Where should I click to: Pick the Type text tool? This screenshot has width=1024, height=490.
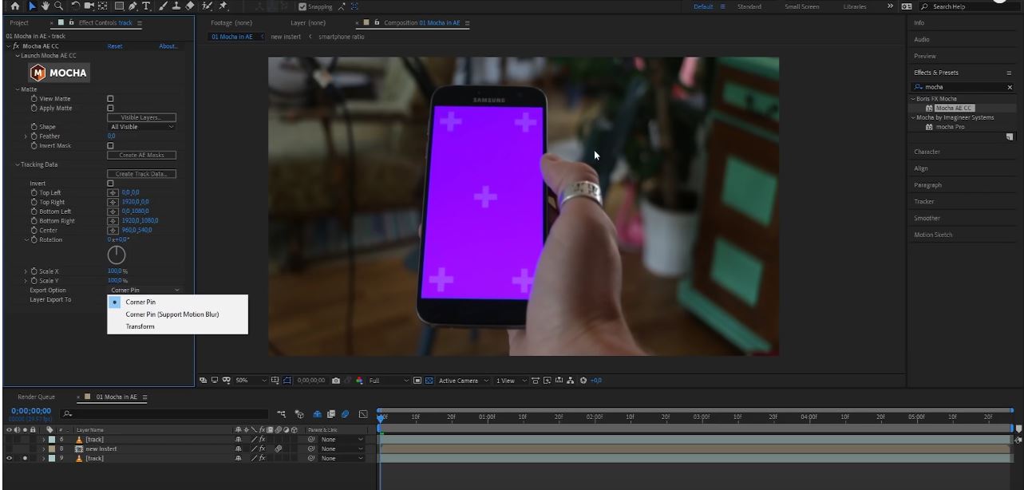(x=146, y=6)
